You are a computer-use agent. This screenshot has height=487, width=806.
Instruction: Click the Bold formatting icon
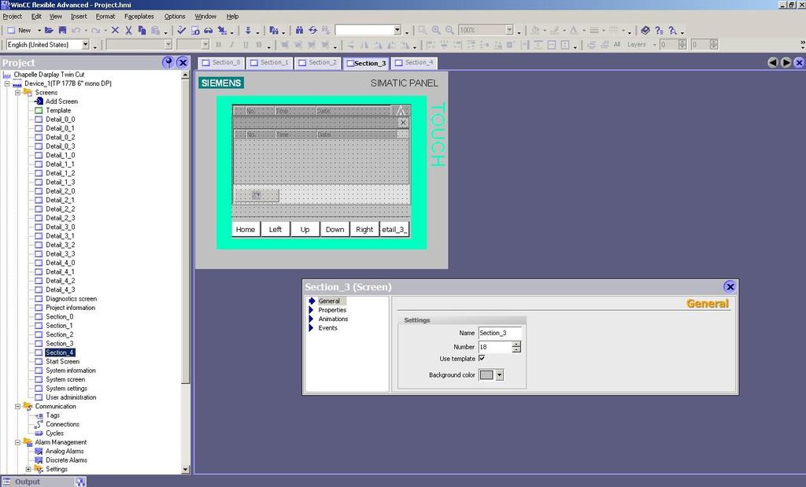[219, 45]
